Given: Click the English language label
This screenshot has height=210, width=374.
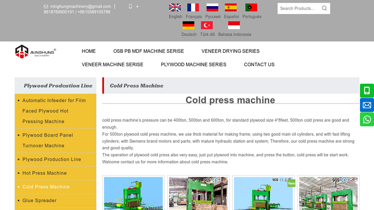Looking at the screenshot, I should click(175, 17).
